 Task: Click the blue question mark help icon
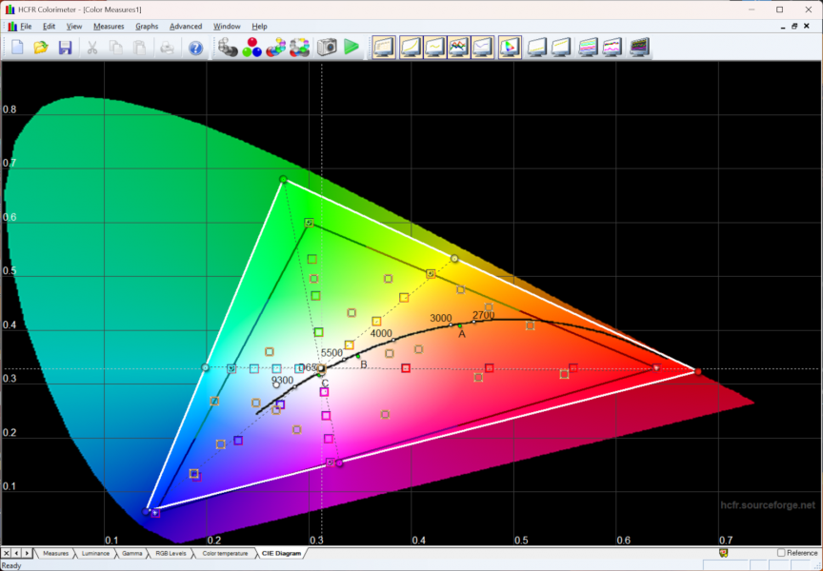[x=195, y=47]
